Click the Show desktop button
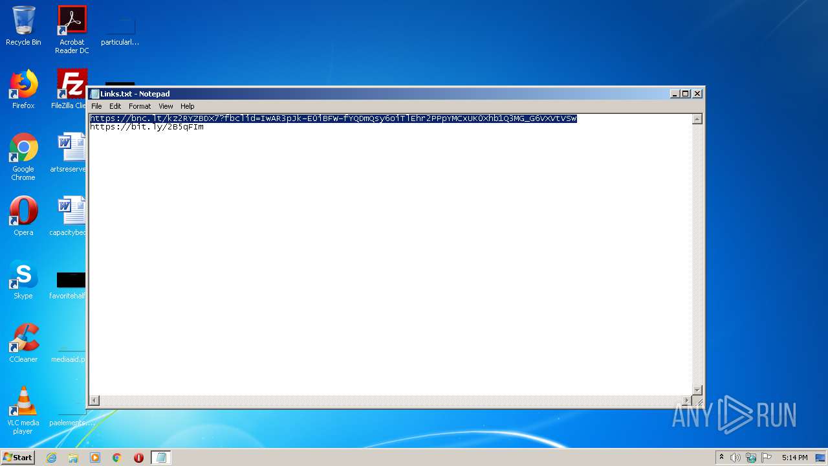 click(821, 458)
